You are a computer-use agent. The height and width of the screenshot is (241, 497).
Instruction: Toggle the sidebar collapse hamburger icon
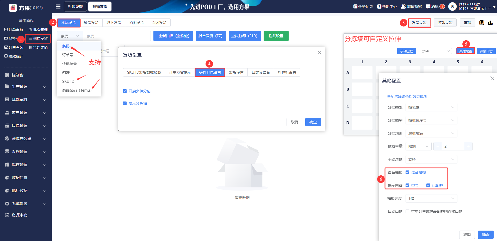point(58,7)
